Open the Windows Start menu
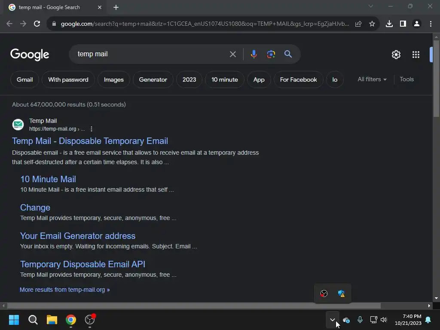The width and height of the screenshot is (440, 330). pos(14,320)
